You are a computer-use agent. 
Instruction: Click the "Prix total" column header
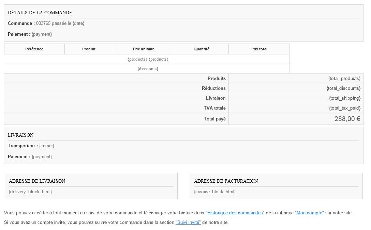click(259, 49)
